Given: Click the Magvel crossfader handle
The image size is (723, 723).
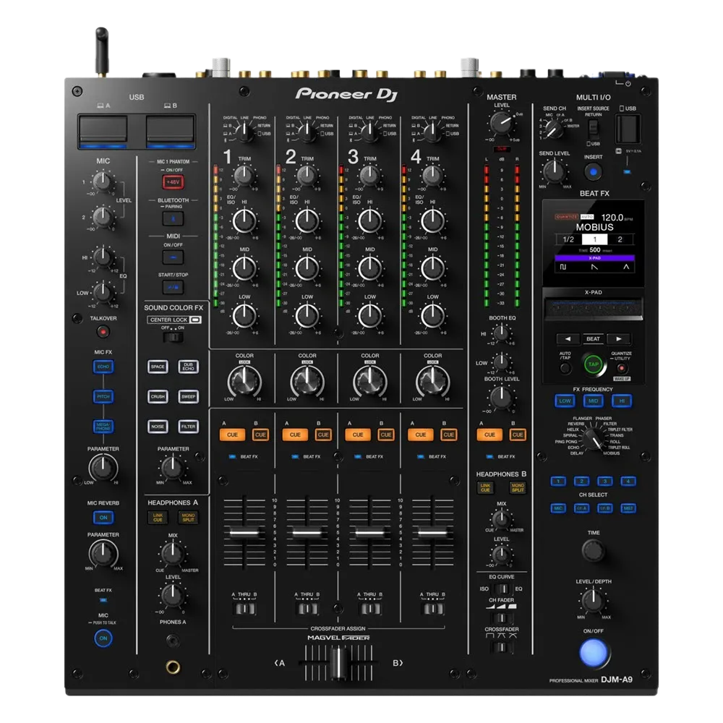Looking at the screenshot, I should 338,662.
